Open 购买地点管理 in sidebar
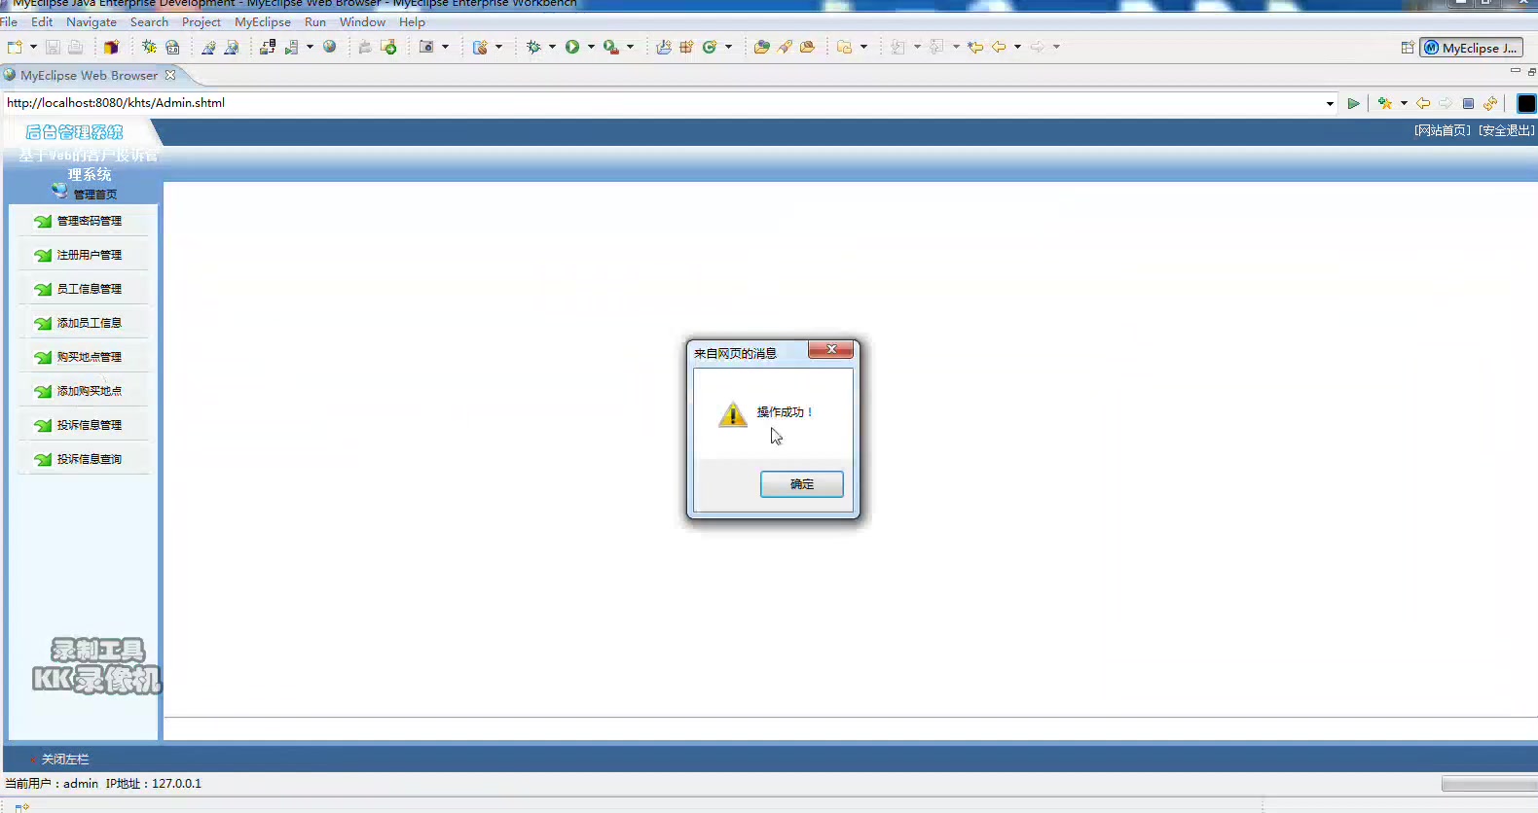The width and height of the screenshot is (1538, 813). (x=89, y=357)
